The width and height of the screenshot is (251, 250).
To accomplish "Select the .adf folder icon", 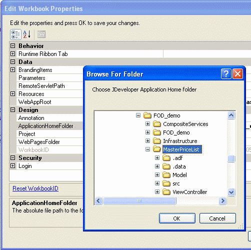I will click(x=166, y=158).
